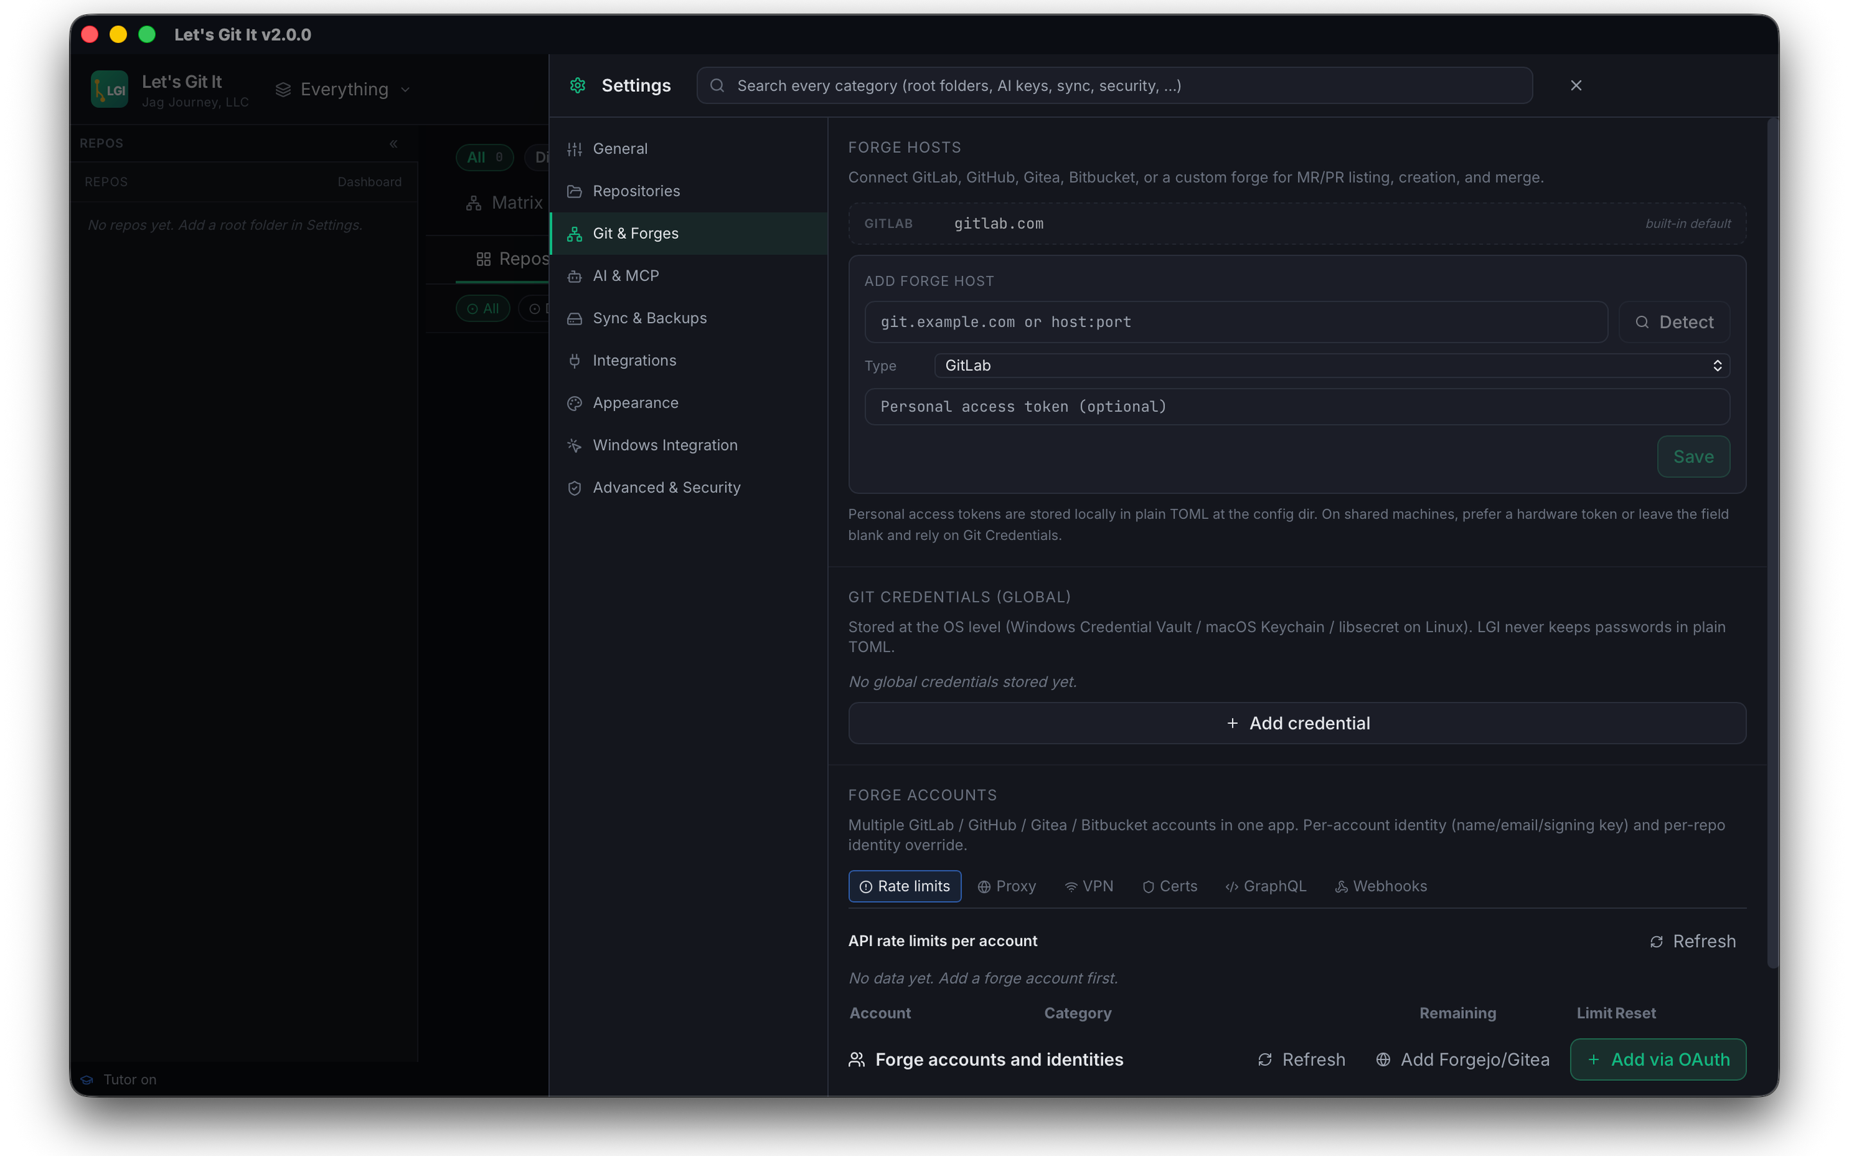
Task: Click the Personal access token field
Action: click(x=1297, y=407)
